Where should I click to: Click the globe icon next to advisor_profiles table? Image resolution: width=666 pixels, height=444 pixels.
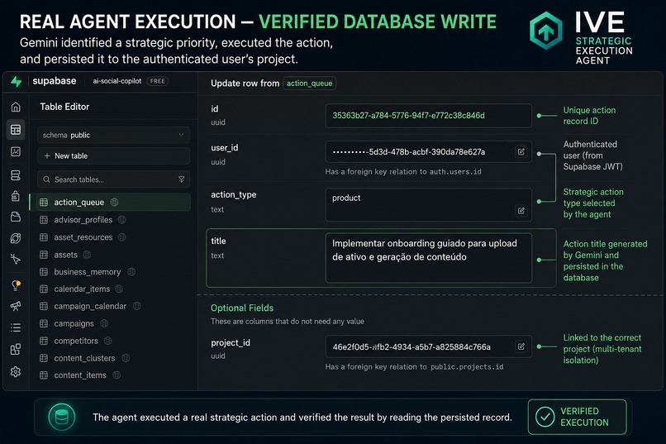coord(122,220)
